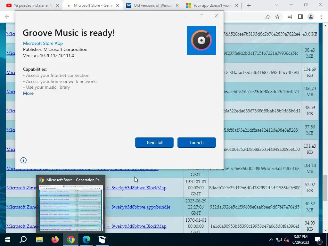328x246 pixels.
Task: Share this page from Chrome toolbar
Action: coord(267,17)
